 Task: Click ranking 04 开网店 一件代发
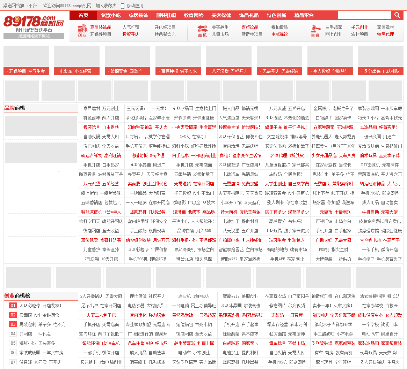(35, 334)
